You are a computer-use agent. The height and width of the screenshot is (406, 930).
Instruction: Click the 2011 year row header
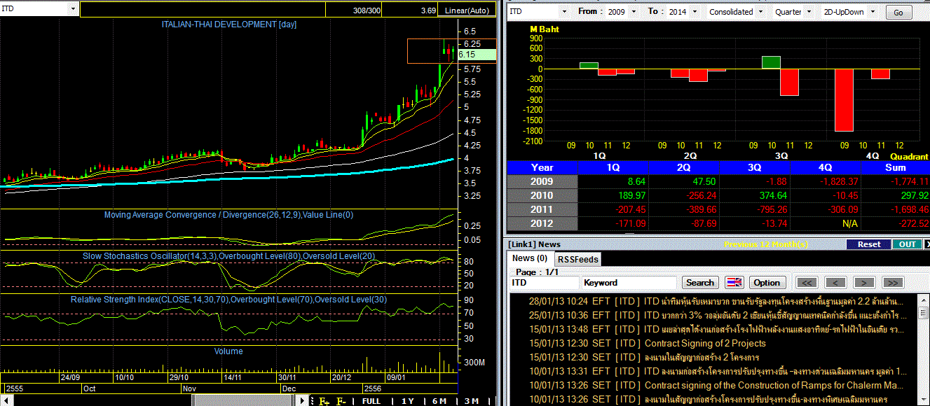click(542, 209)
